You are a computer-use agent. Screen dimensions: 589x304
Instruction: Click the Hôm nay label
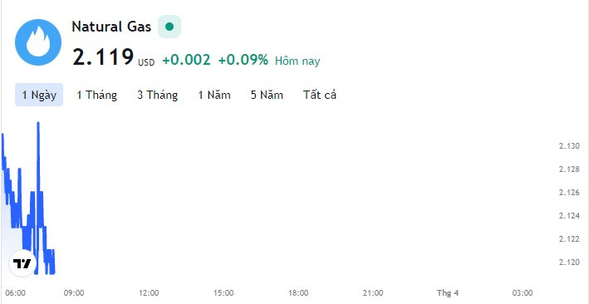click(297, 61)
